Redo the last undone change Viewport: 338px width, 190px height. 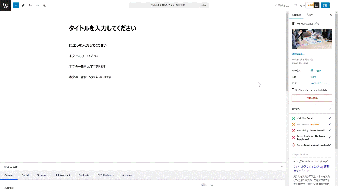click(37, 5)
